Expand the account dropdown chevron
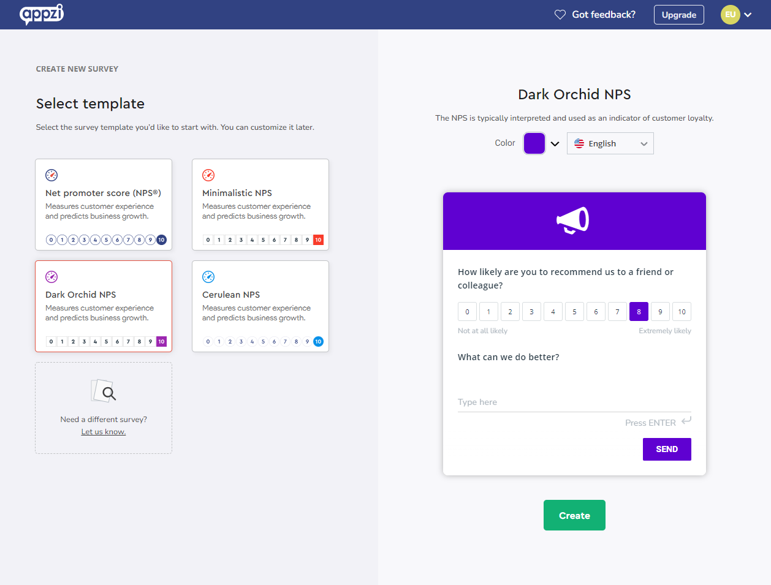The width and height of the screenshot is (771, 585). tap(748, 15)
